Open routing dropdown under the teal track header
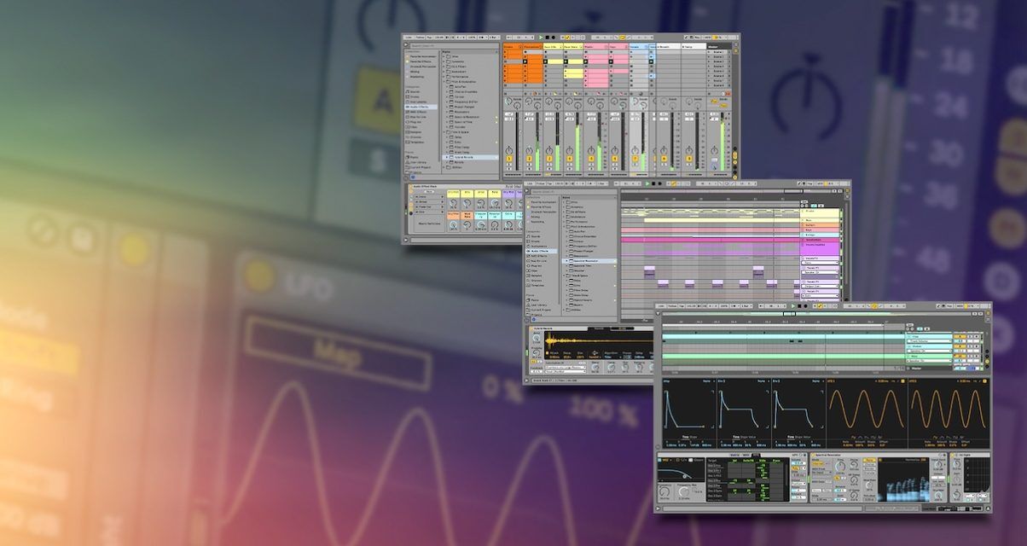The height and width of the screenshot is (546, 1027). coord(929,341)
